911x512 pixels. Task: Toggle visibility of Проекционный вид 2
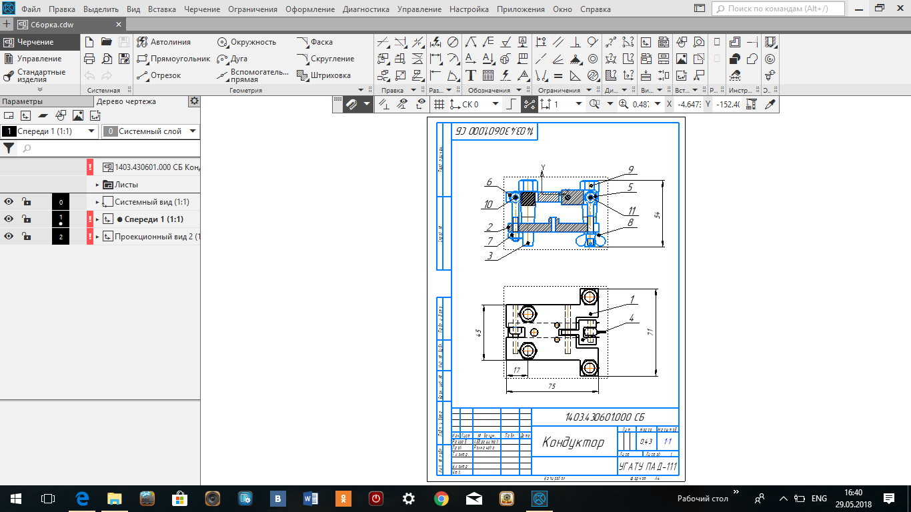[x=9, y=237]
